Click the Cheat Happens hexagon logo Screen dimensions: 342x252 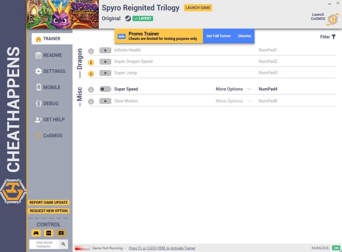pos(13,191)
